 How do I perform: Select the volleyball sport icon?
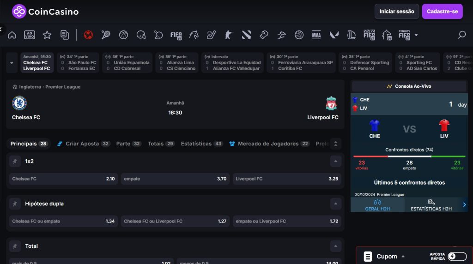tap(299, 35)
